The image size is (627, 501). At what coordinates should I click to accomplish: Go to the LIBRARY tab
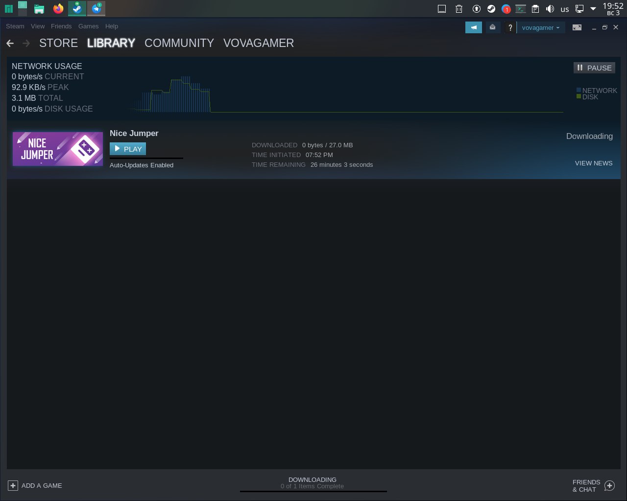click(111, 43)
